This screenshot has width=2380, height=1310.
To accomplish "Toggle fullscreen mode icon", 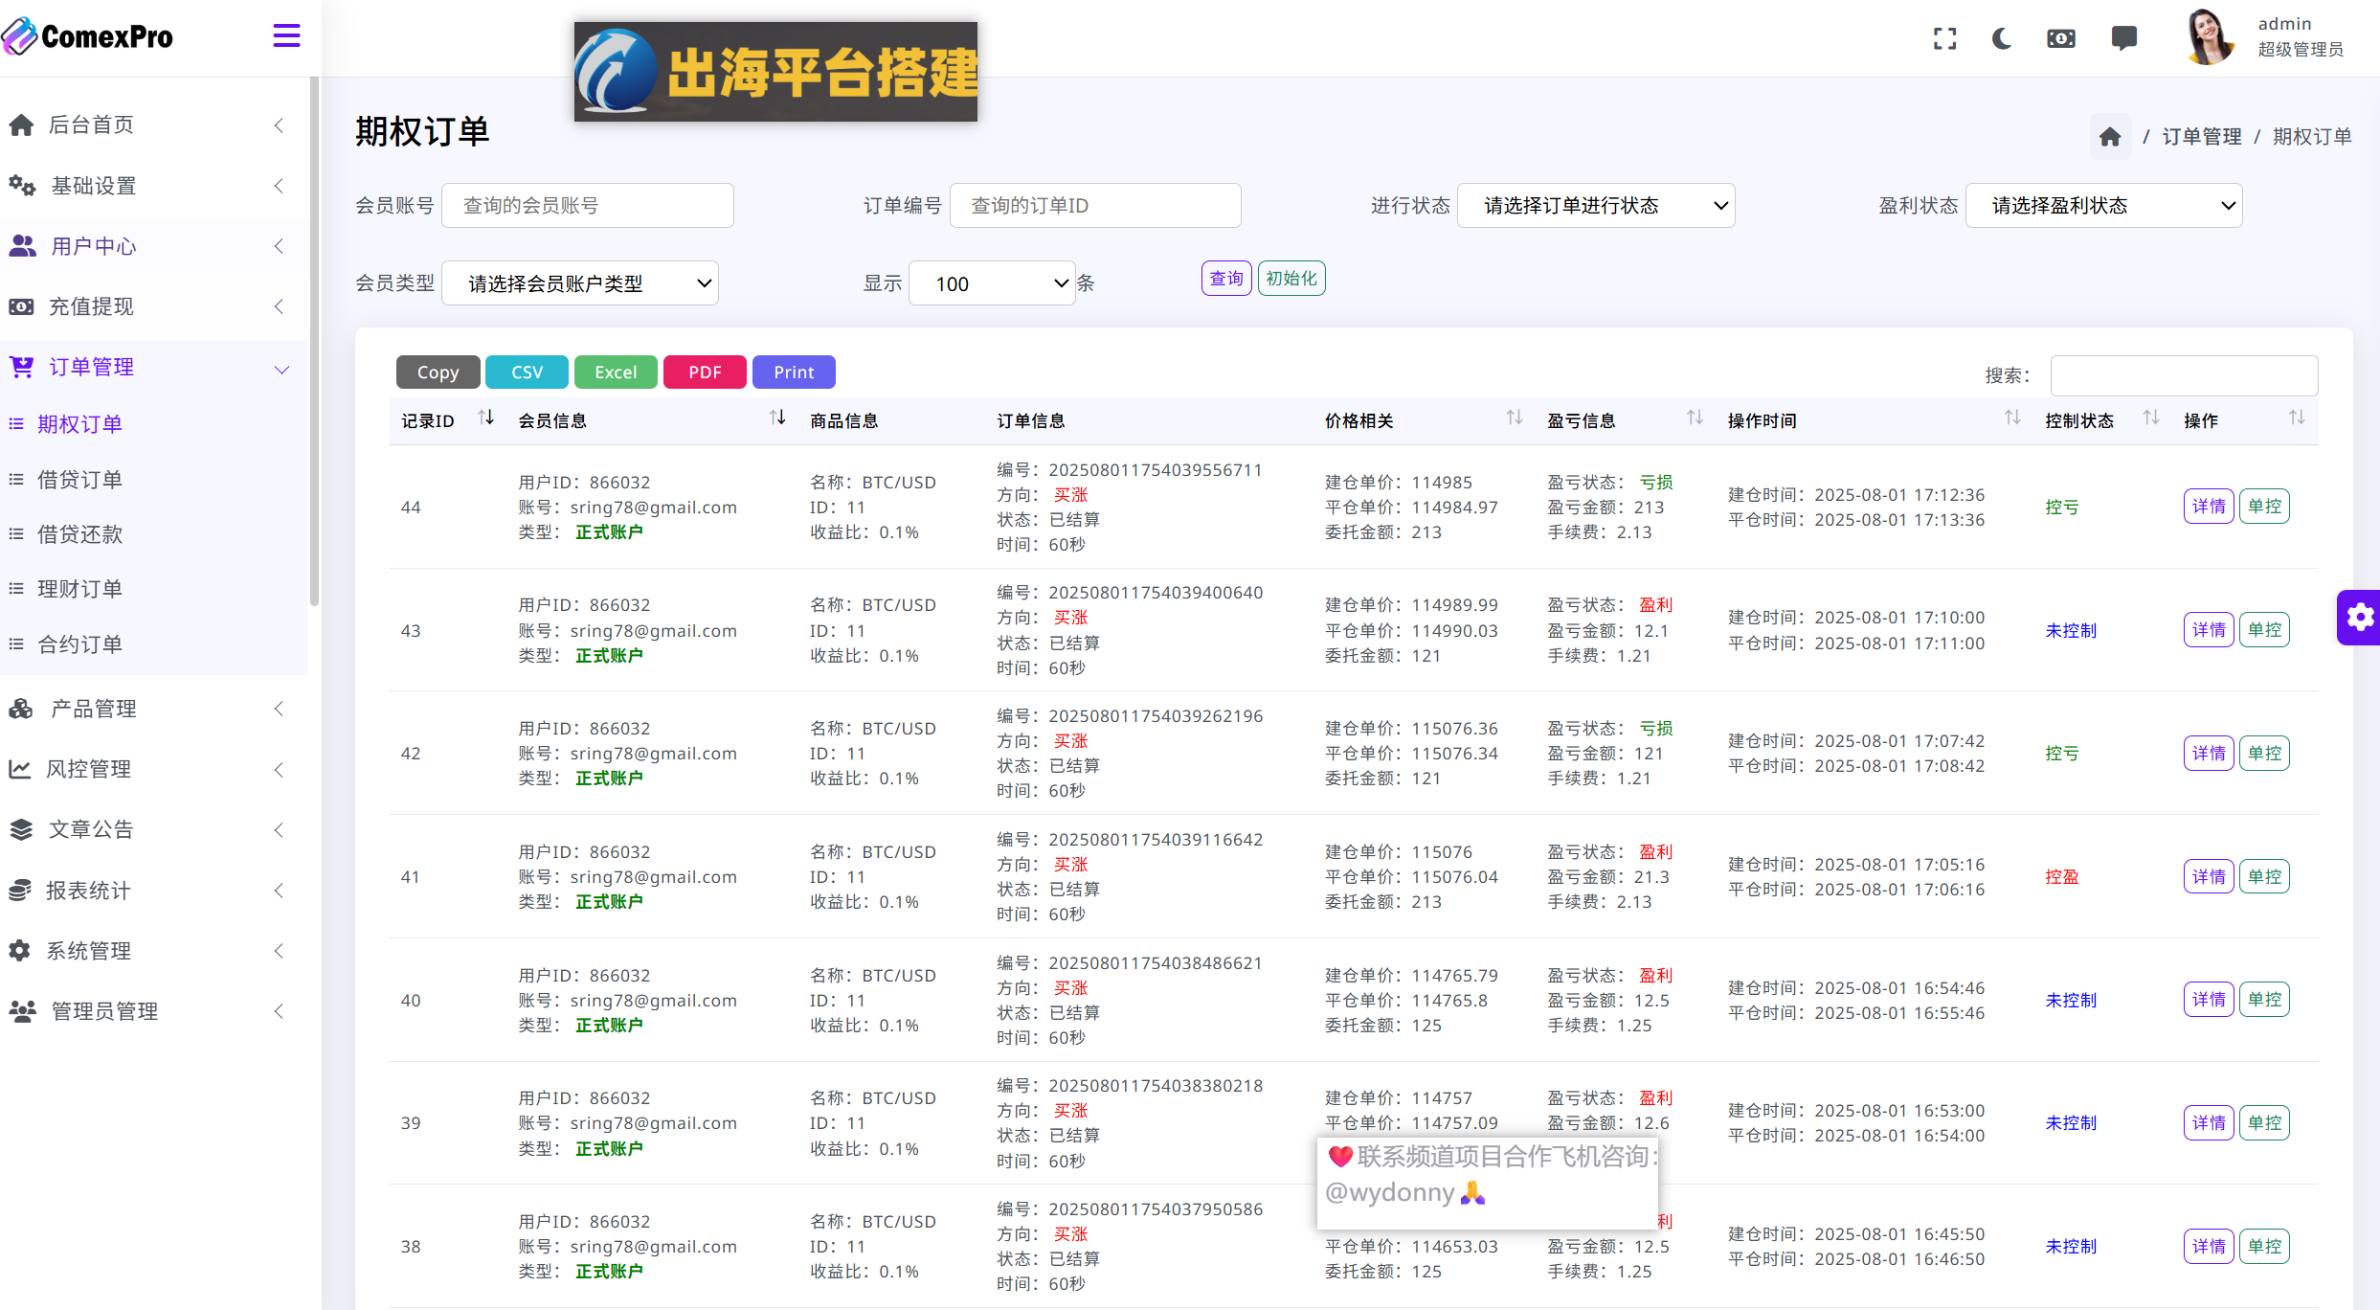I will pos(1944,38).
